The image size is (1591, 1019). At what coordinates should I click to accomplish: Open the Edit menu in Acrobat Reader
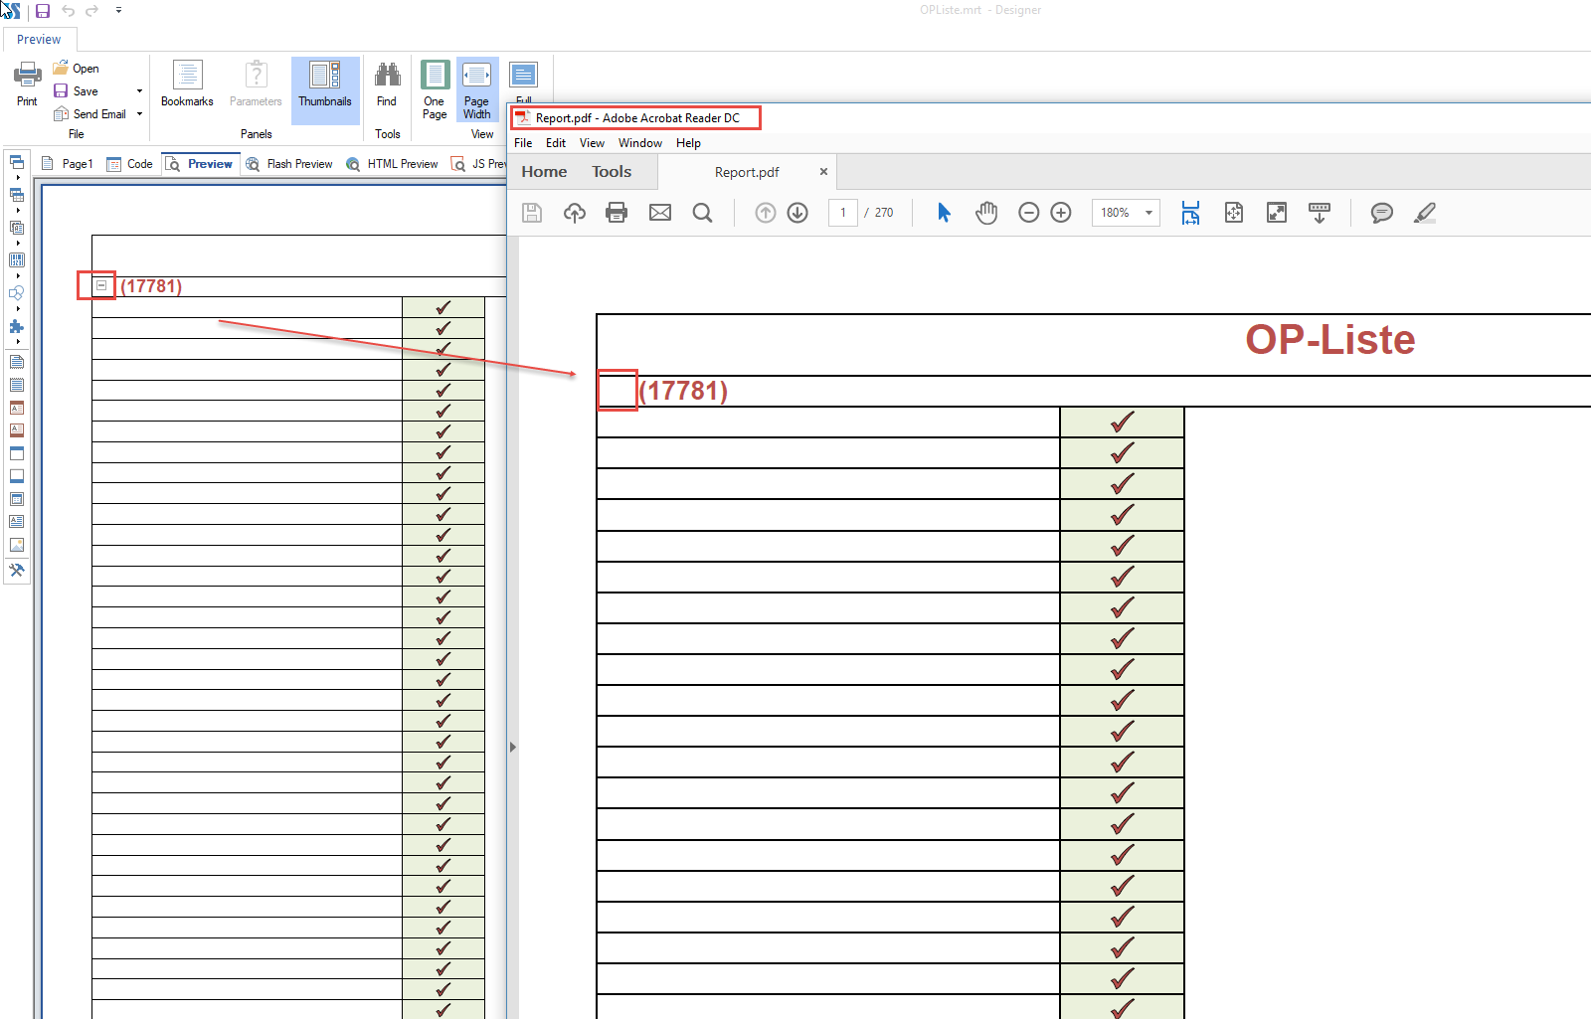tap(556, 143)
